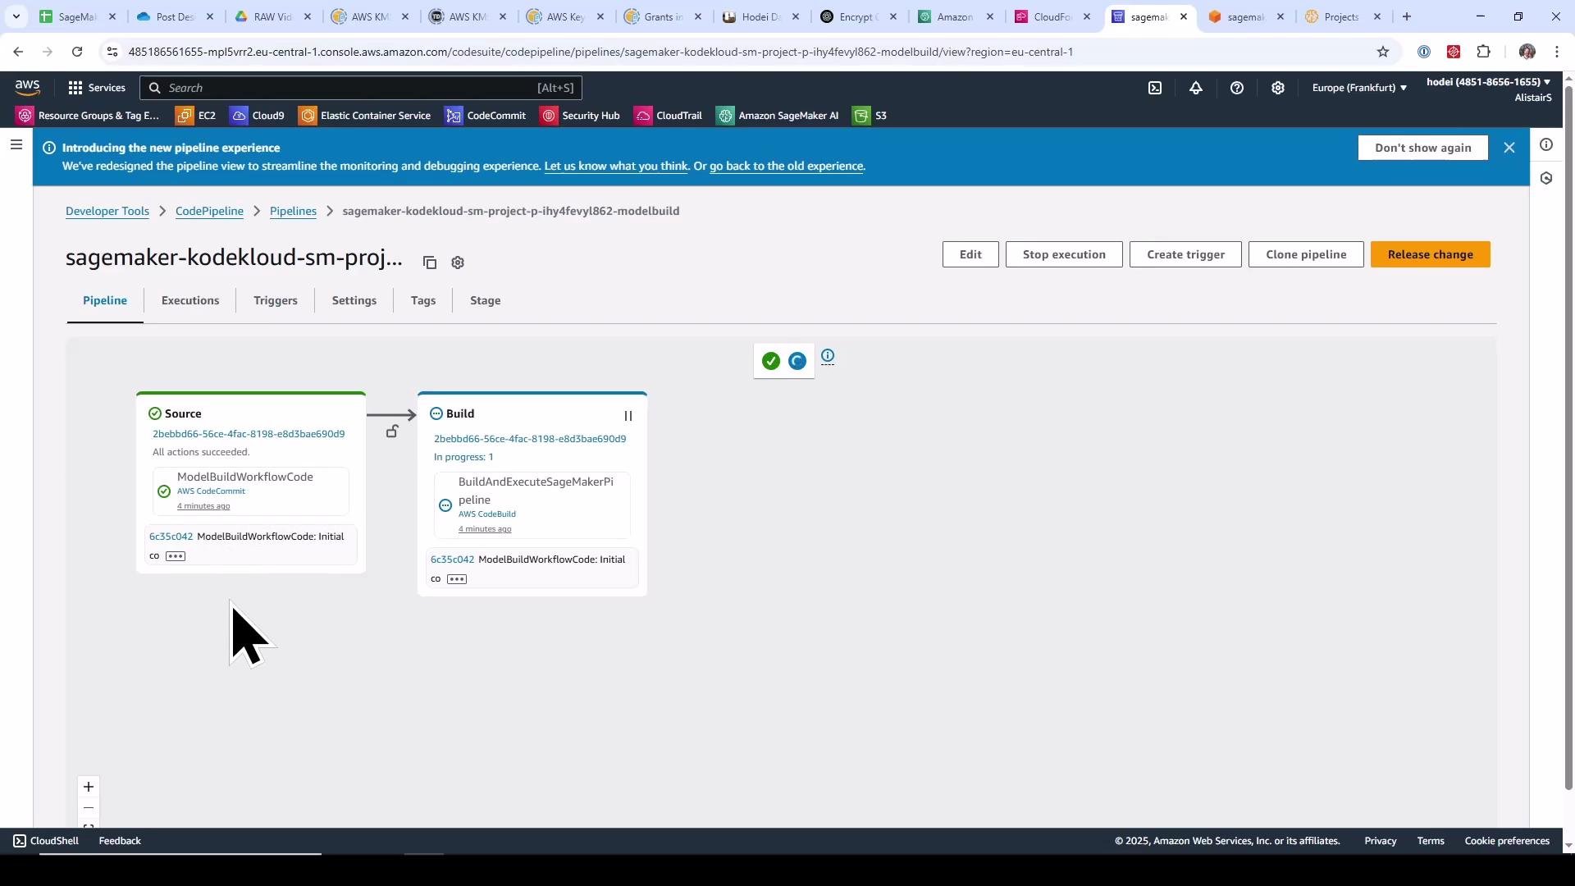Viewport: 1575px width, 886px height.
Task: Open browser tab search dropdown arrow
Action: pos(16,16)
